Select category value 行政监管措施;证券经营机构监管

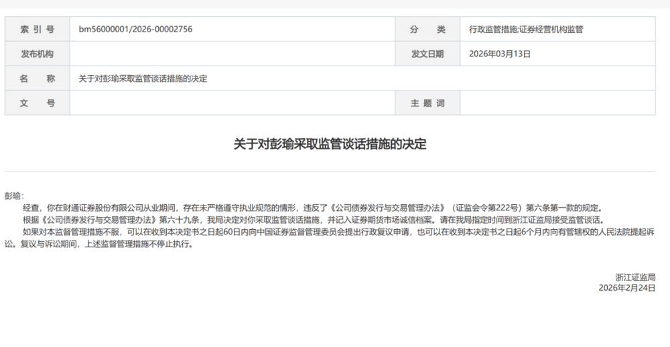coord(526,29)
